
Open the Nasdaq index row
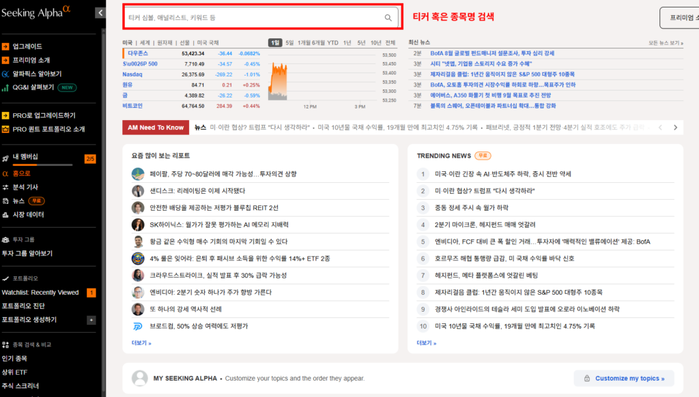[x=191, y=74]
